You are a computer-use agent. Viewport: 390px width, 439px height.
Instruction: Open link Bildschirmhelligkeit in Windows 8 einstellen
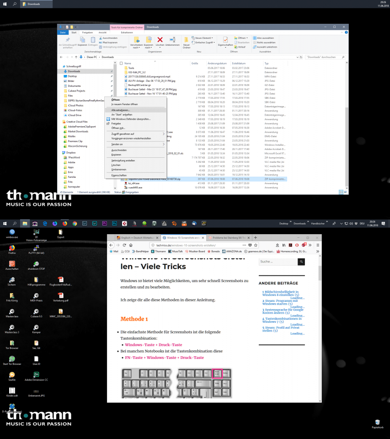click(281, 293)
